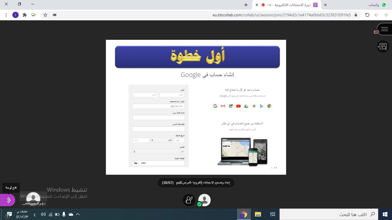The image size is (392, 220).
Task: Toggle the taskbar volume speaker icon
Action: click(43, 214)
